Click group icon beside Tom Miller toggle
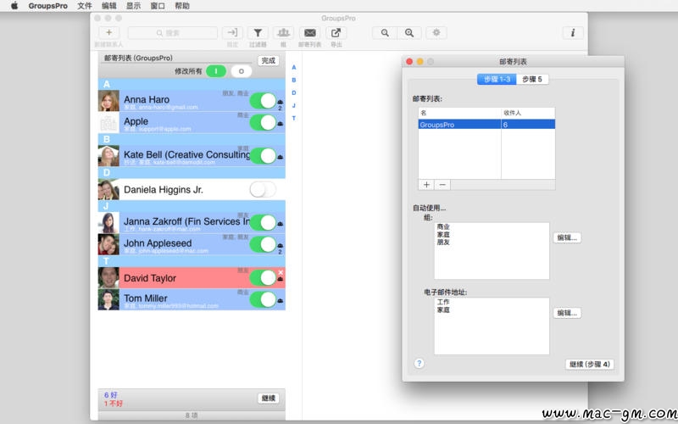The width and height of the screenshot is (678, 424). [x=281, y=300]
